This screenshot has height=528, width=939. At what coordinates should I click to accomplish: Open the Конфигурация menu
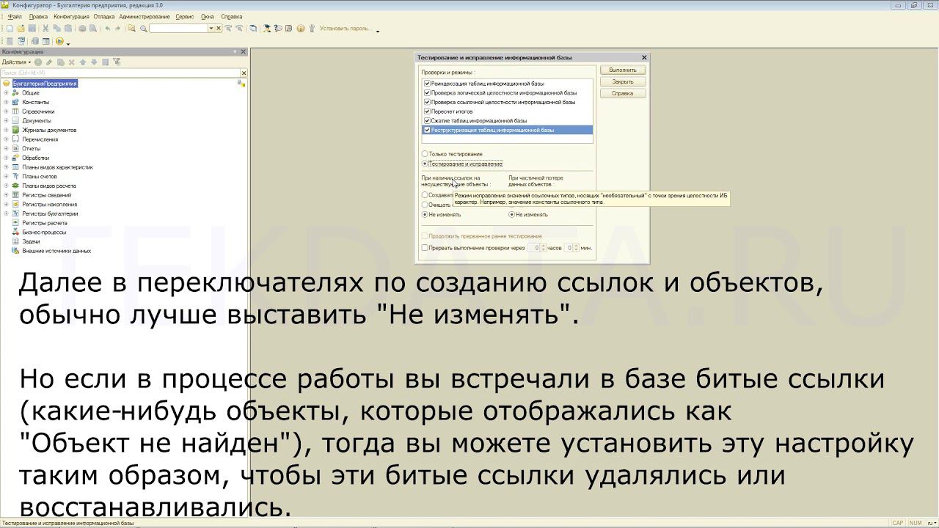pos(72,16)
